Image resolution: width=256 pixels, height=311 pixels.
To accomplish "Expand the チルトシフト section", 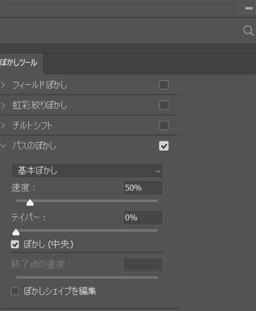I will (3, 126).
